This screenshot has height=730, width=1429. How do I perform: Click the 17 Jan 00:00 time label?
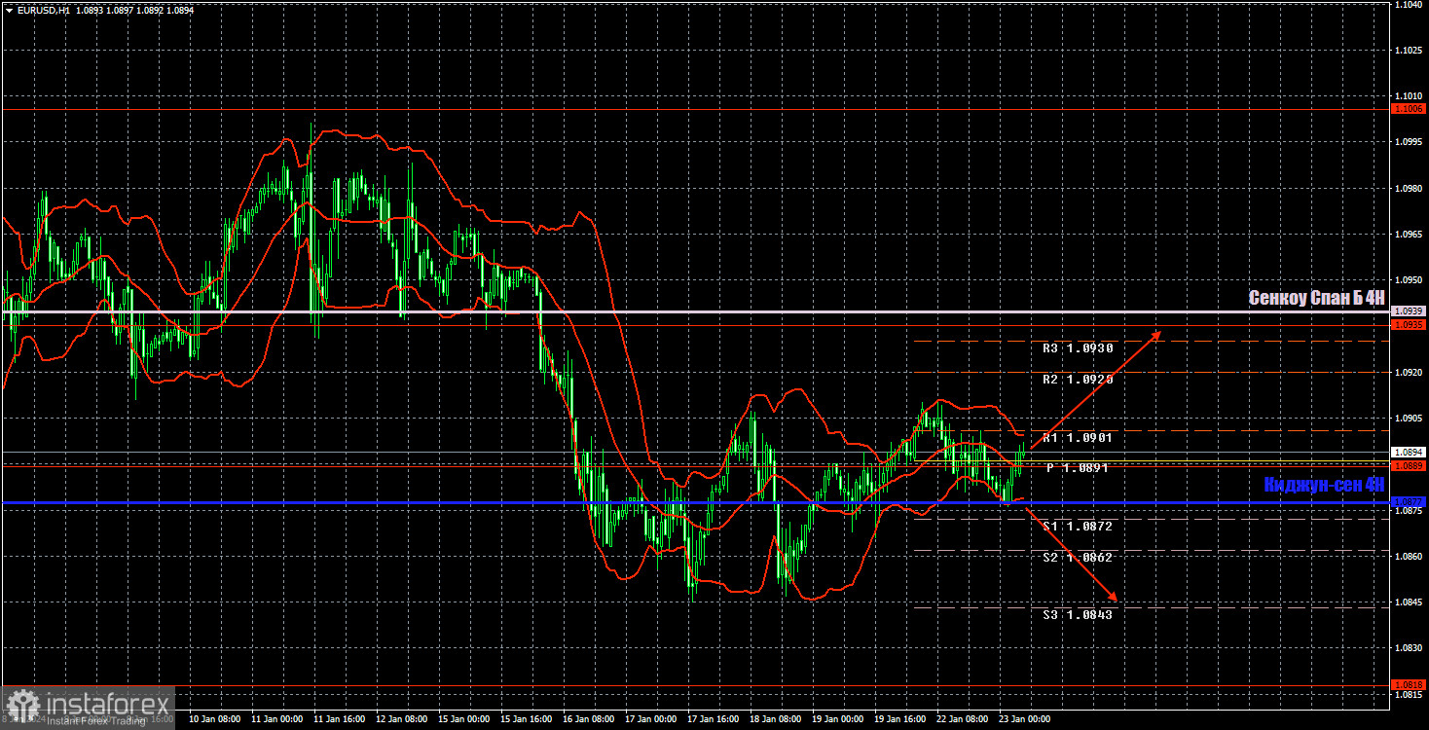tap(651, 719)
